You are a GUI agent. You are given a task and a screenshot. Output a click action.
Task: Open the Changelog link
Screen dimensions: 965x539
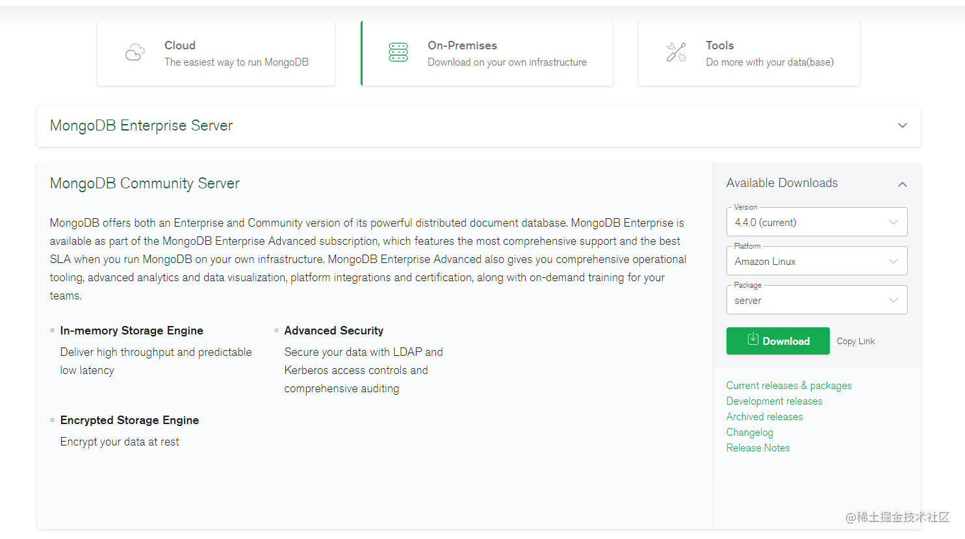750,432
